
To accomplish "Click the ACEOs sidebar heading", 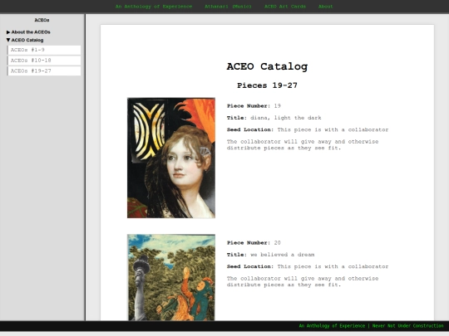I will pos(42,20).
